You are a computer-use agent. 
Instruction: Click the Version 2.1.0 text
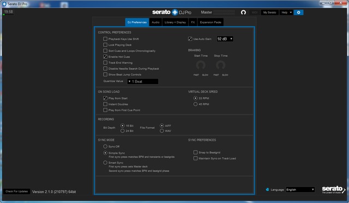coord(54,192)
